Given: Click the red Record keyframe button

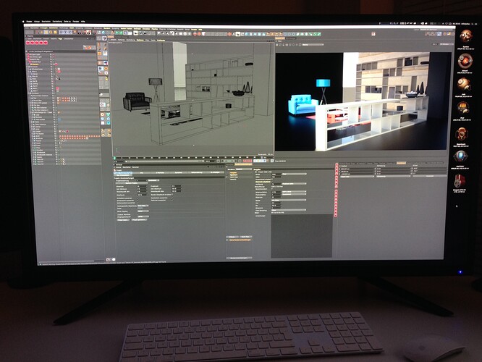Looking at the screenshot, I should coord(245,161).
